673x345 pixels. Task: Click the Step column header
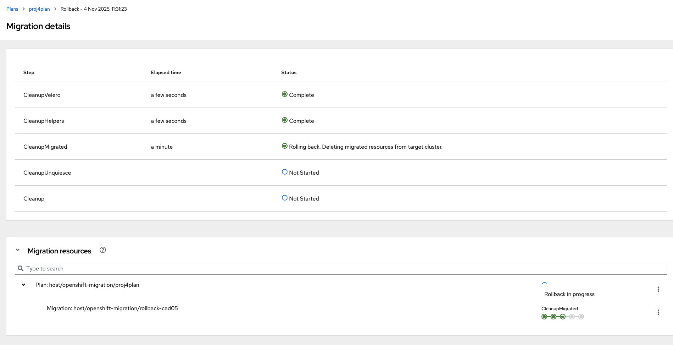pos(29,72)
